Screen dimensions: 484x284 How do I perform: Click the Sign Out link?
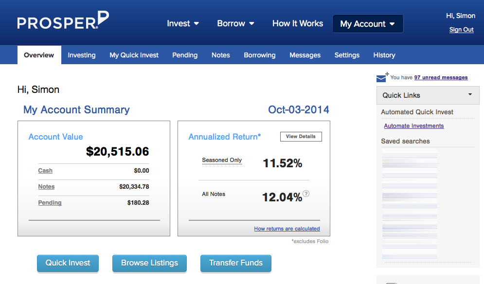462,30
